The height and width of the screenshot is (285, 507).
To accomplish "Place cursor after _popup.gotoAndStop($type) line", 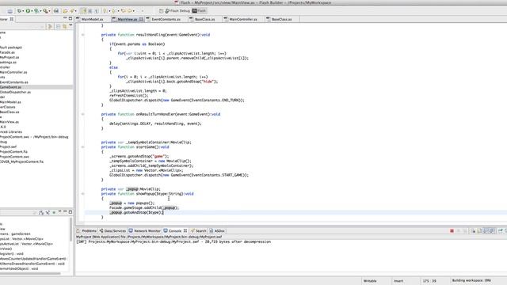I will point(164,213).
